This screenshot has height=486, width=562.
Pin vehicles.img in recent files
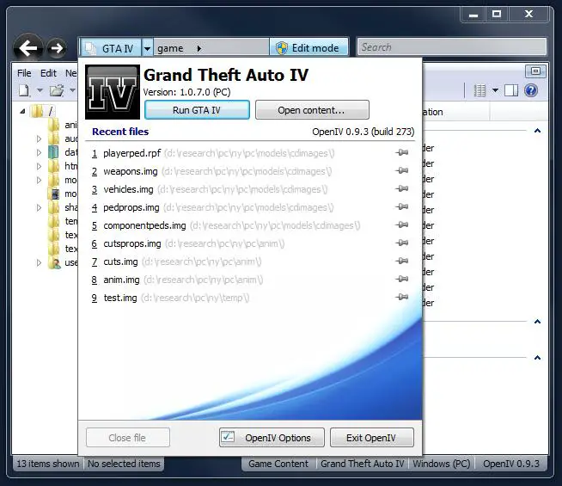(402, 188)
